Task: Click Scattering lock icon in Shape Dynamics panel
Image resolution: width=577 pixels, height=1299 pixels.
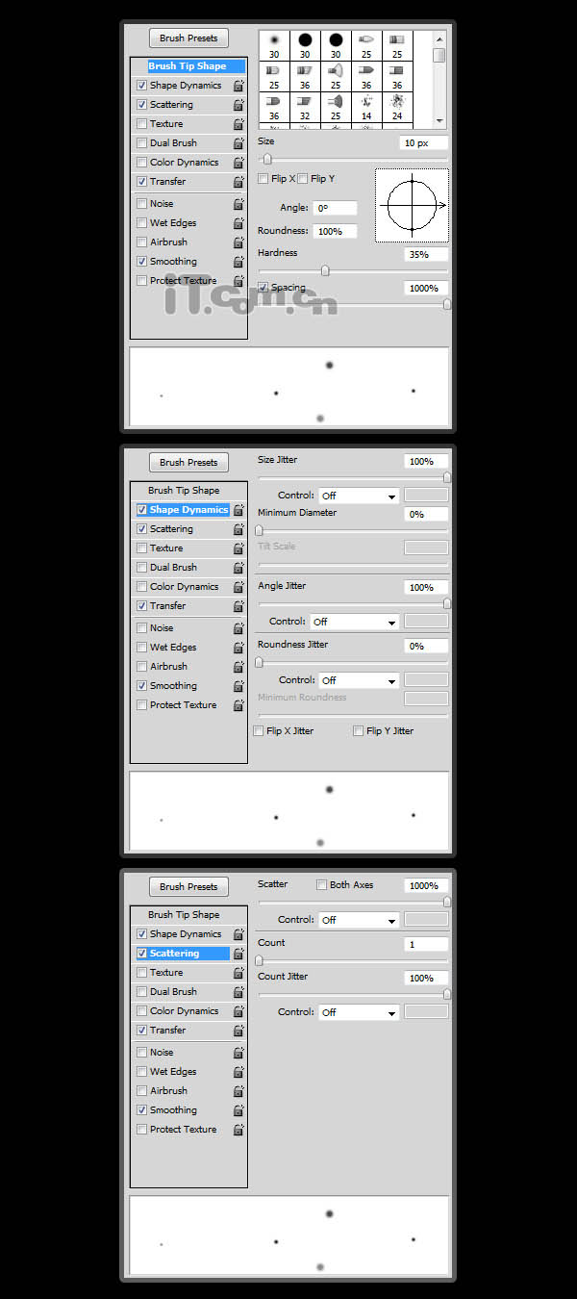Action: 238,529
